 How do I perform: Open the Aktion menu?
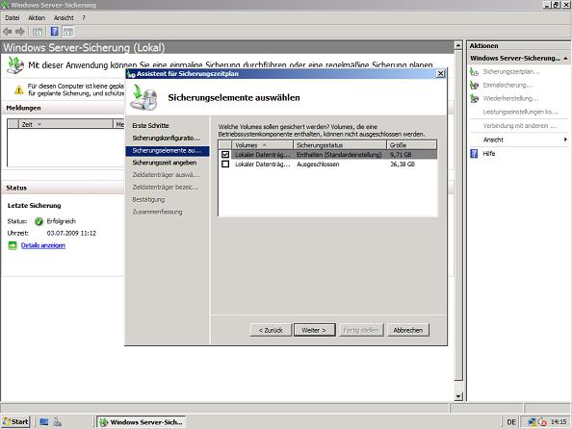tap(37, 18)
